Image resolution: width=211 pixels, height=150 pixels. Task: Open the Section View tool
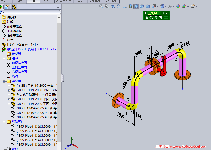pyautogui.click(x=130, y=6)
